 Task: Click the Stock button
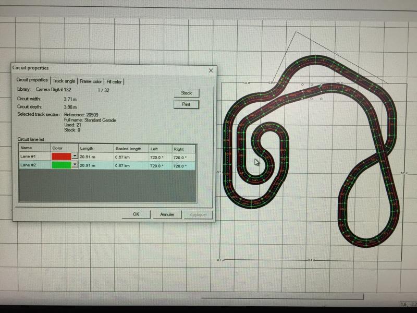[186, 93]
